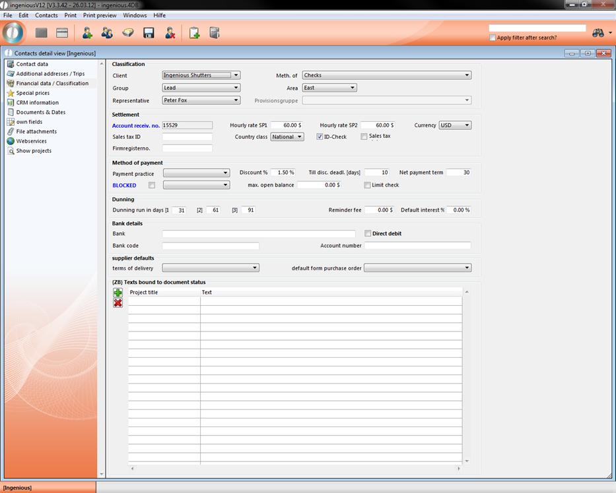This screenshot has width=616, height=493.
Task: Open the Print preview menu
Action: click(x=100, y=15)
